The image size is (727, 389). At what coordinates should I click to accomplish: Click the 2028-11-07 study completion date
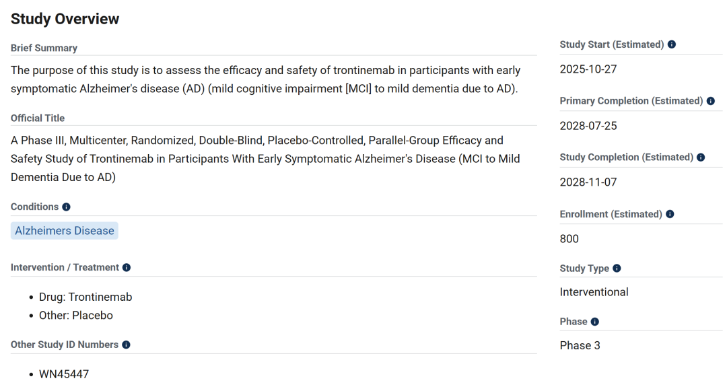tap(588, 182)
